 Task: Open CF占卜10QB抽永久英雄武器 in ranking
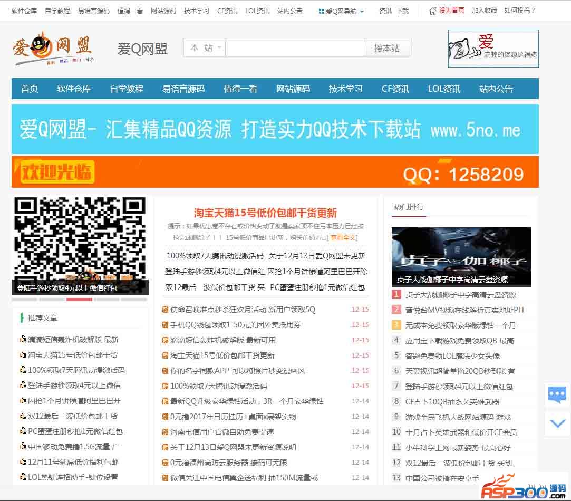point(452,402)
